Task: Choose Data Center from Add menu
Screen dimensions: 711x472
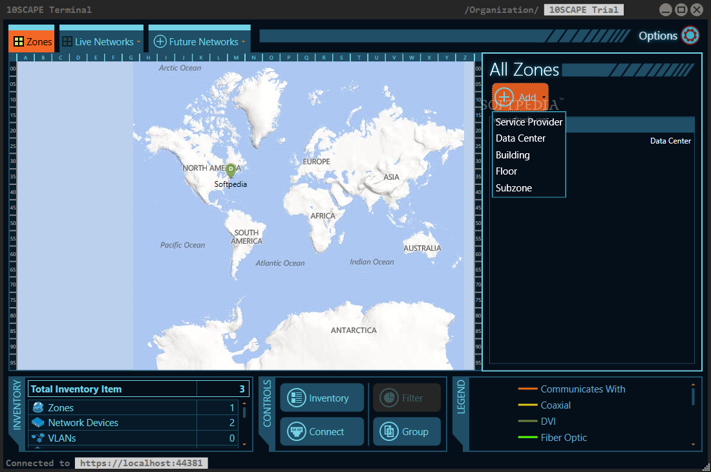Action: coord(529,138)
